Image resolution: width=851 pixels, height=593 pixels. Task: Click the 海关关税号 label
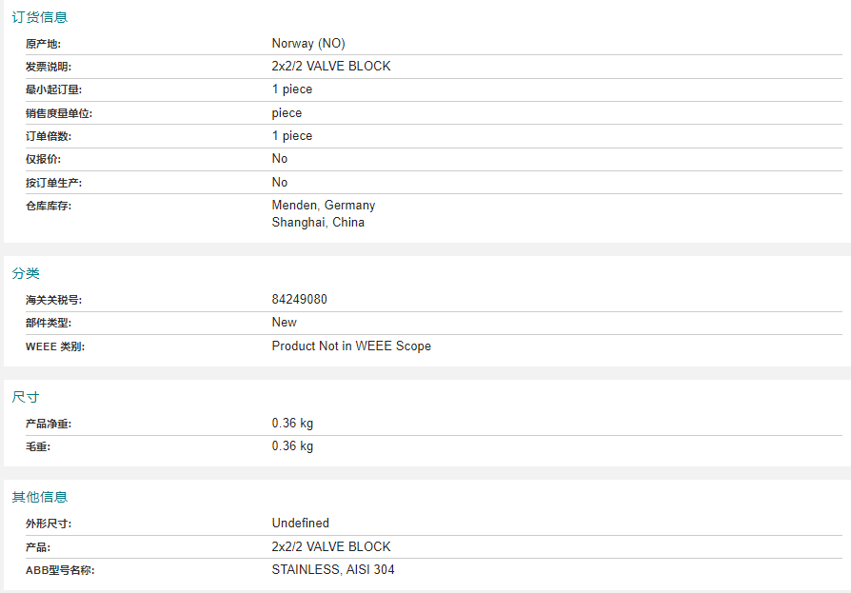coord(53,300)
